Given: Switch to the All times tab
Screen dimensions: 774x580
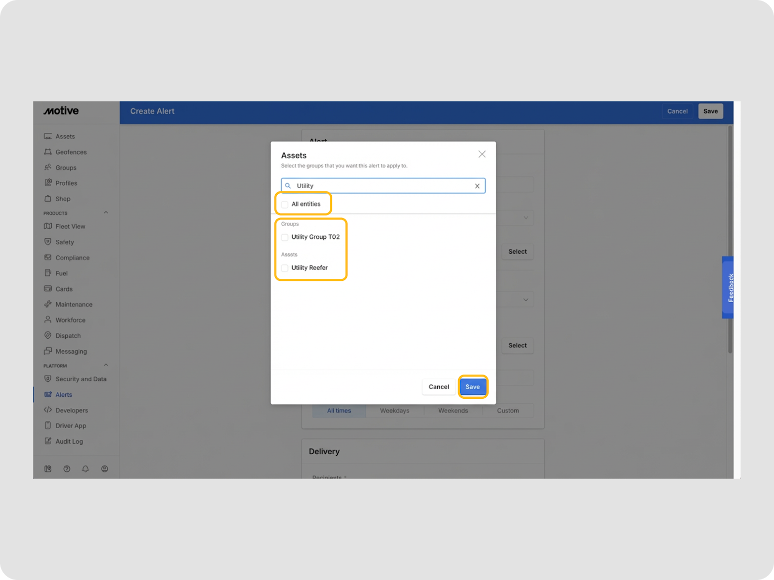Looking at the screenshot, I should pos(339,411).
